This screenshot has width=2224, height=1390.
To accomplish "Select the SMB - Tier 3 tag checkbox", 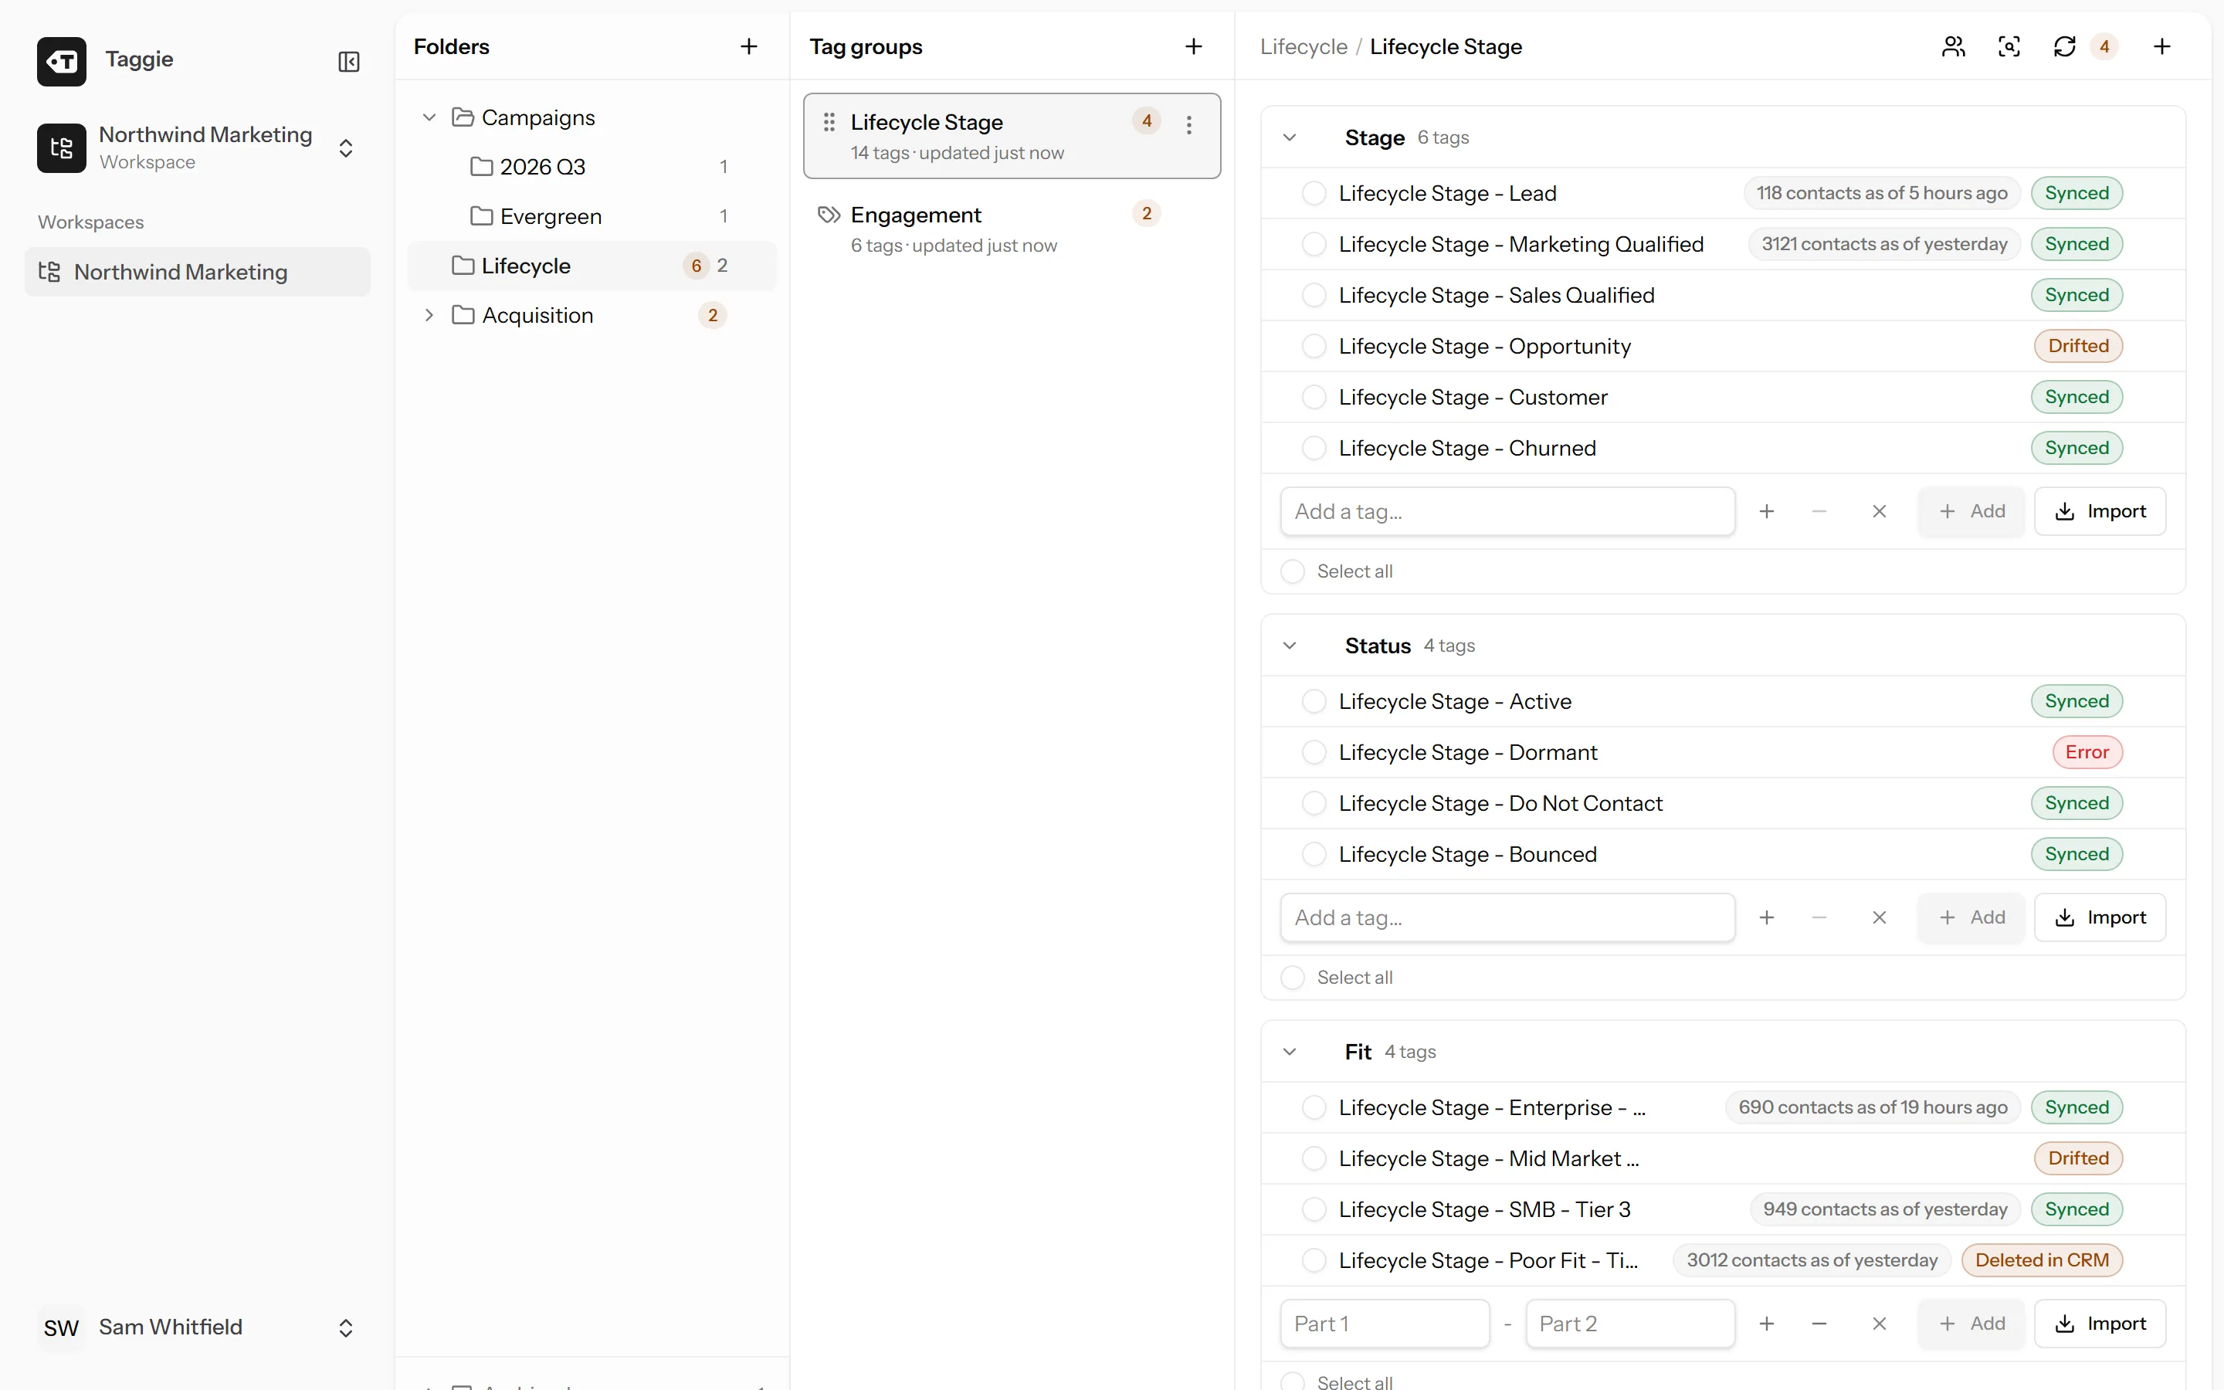I will (x=1314, y=1210).
